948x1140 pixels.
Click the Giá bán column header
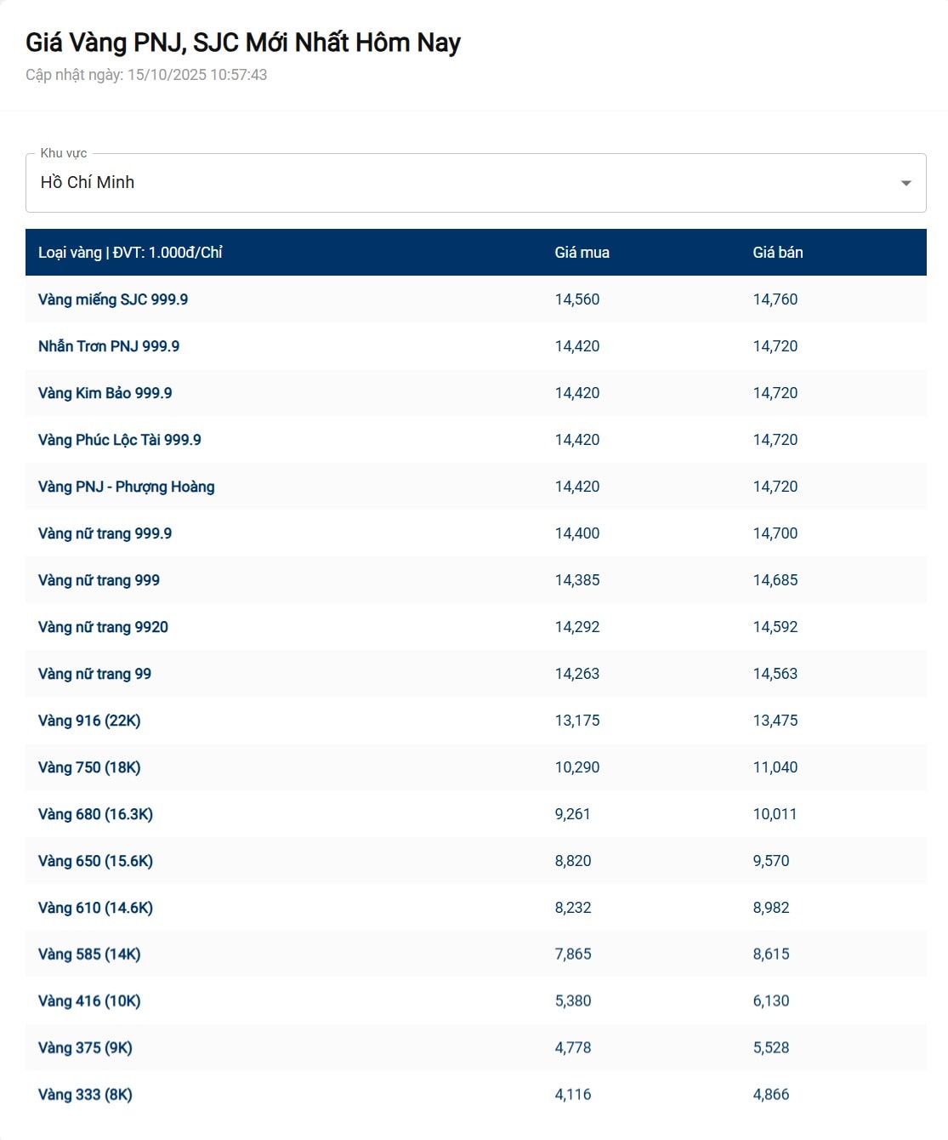777,253
